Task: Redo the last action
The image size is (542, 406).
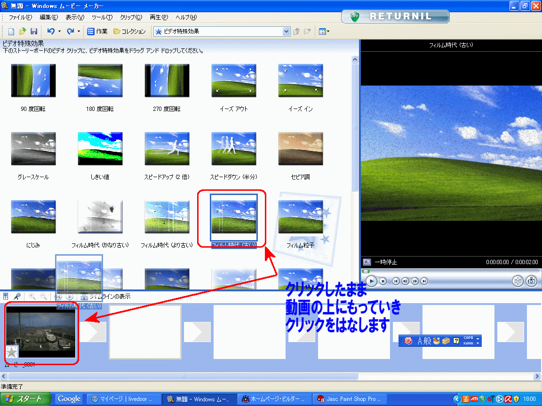Action: click(71, 31)
